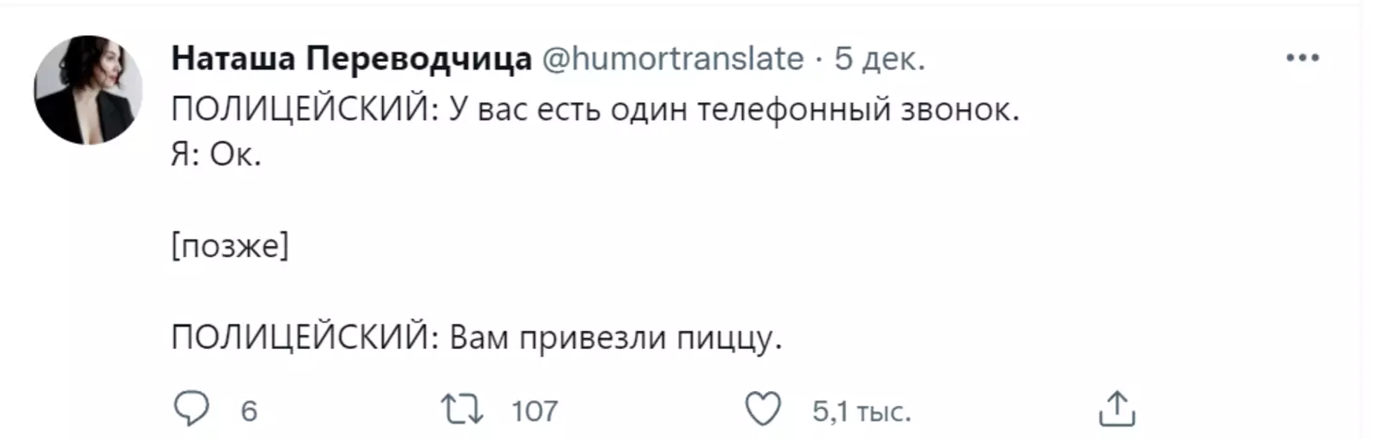Click the line 'Я: Ок.'
The height and width of the screenshot is (439, 1373).
click(x=216, y=155)
